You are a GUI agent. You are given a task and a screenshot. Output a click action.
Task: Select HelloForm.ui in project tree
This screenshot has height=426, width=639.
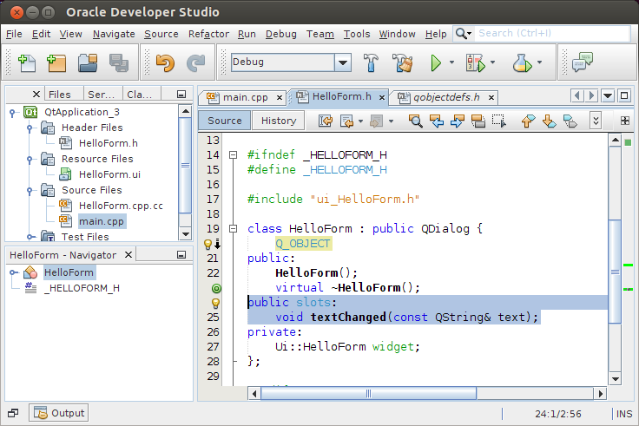click(109, 174)
